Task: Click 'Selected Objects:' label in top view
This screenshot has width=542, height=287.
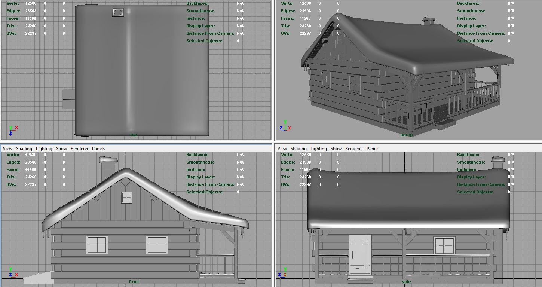Action: (x=204, y=41)
